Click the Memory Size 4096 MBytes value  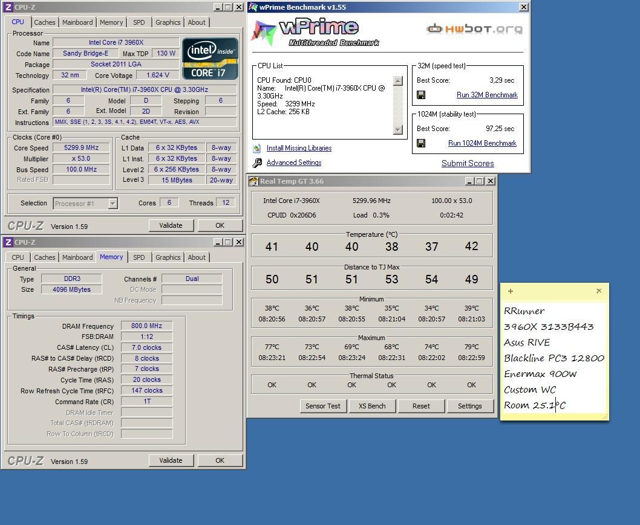click(x=71, y=289)
